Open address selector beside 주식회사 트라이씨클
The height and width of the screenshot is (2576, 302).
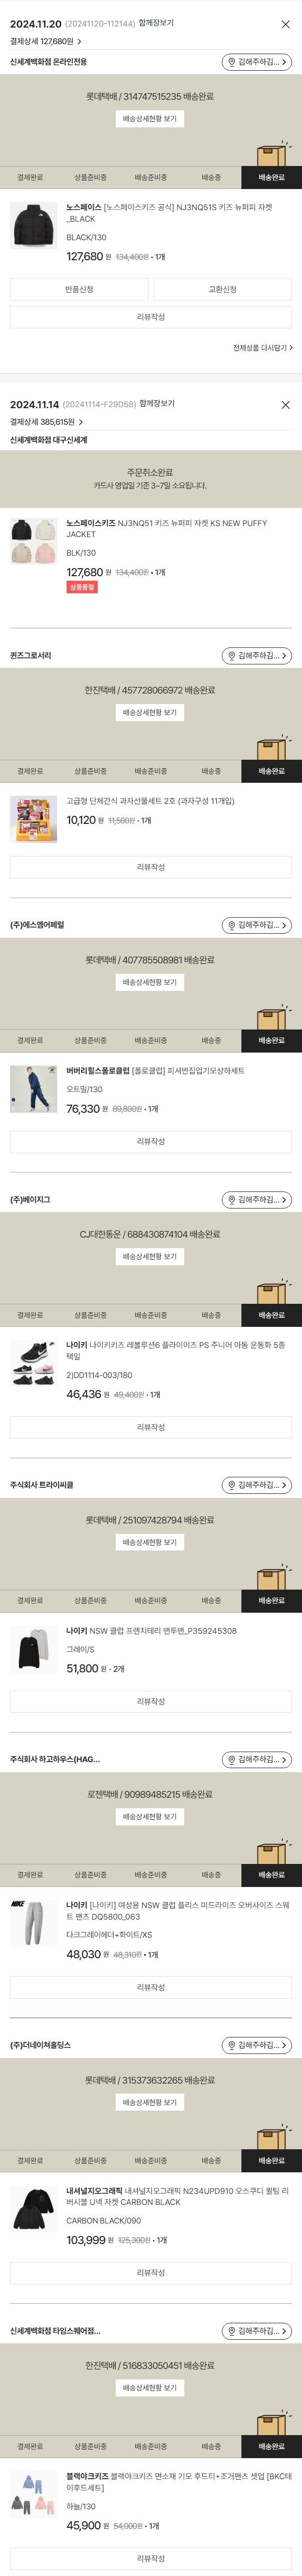(256, 1485)
